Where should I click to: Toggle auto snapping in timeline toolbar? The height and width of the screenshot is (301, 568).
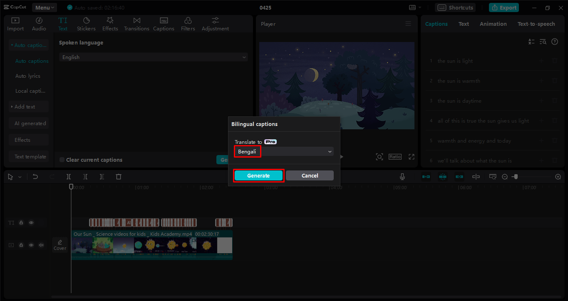tap(442, 177)
